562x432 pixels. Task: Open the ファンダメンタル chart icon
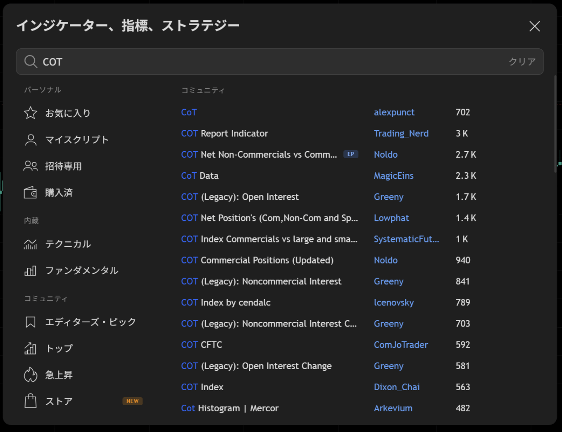[30, 271]
